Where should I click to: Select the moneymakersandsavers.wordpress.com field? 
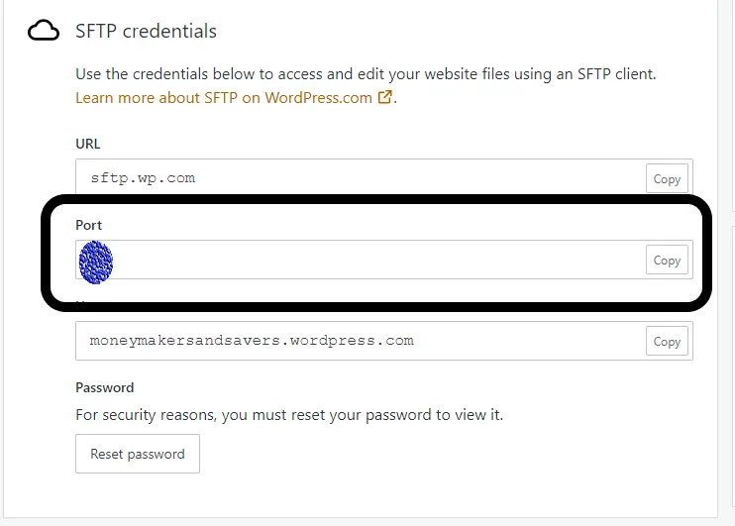click(x=384, y=341)
